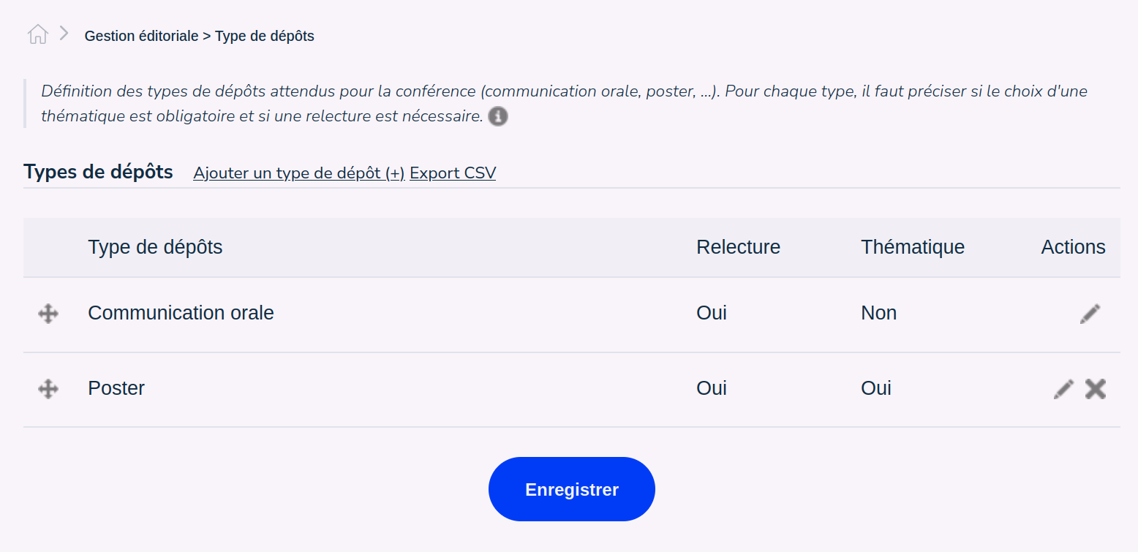This screenshot has height=552, width=1138.
Task: Open the Ajouter un type de dépôt link
Action: coord(298,173)
